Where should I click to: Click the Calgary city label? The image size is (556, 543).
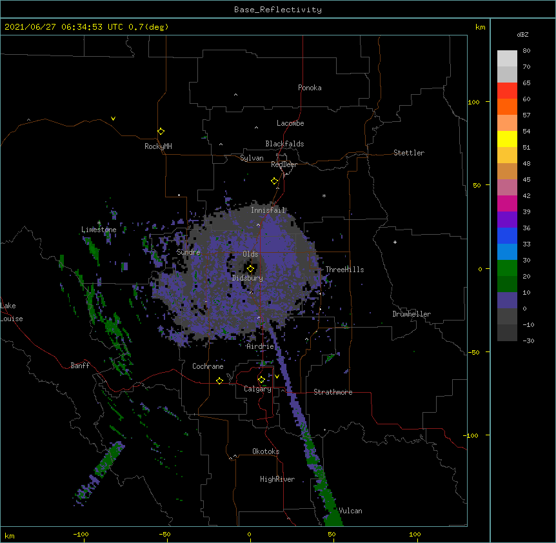coord(257,389)
